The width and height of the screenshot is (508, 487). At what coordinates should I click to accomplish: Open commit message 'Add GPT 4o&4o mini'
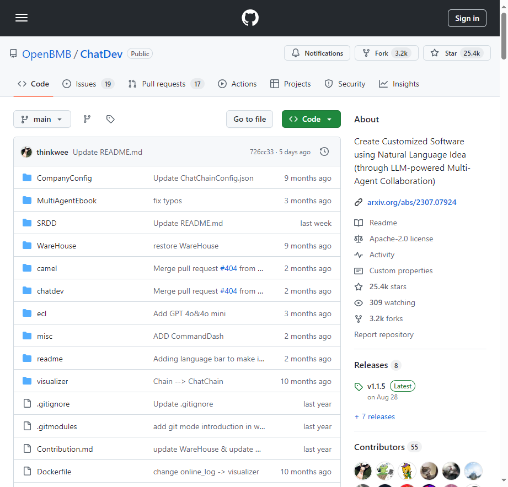[189, 313]
